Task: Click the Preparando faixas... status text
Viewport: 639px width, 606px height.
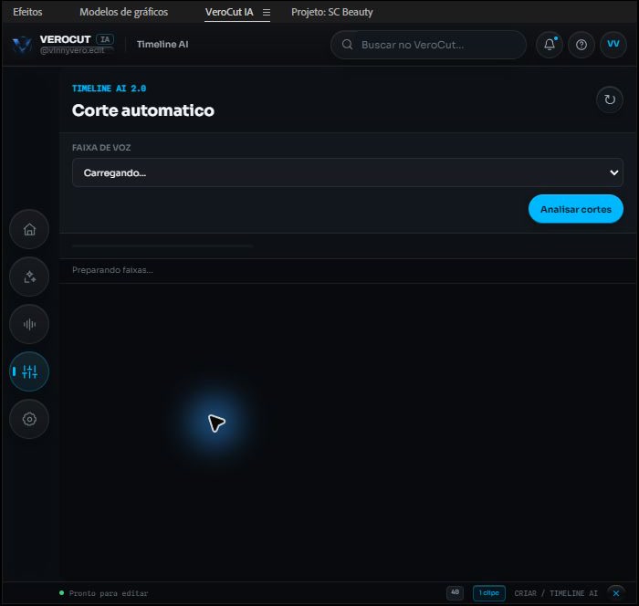Action: tap(112, 270)
